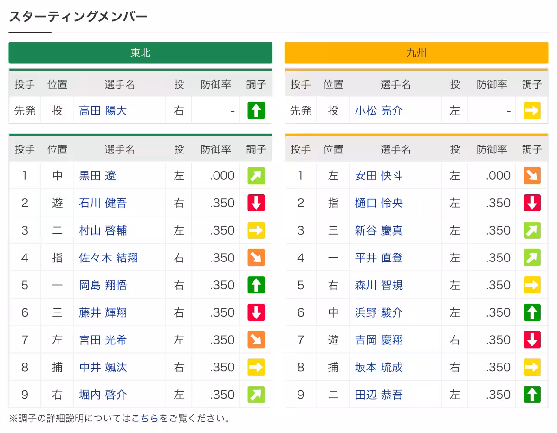Click the 防御率 column header

coord(215,84)
